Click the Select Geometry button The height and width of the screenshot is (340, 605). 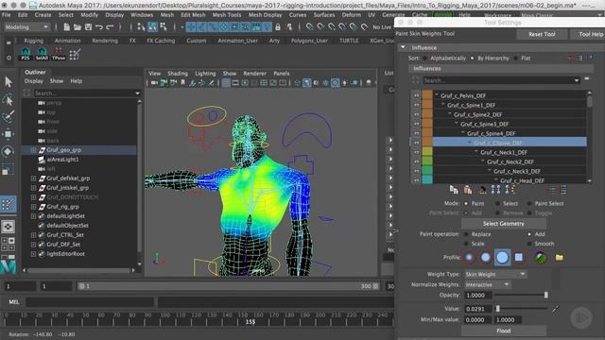click(504, 224)
